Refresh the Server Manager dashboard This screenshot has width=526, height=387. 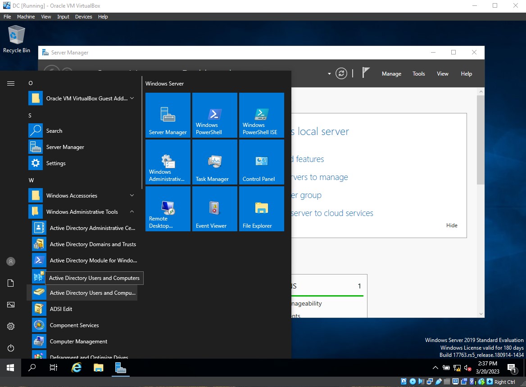point(341,73)
